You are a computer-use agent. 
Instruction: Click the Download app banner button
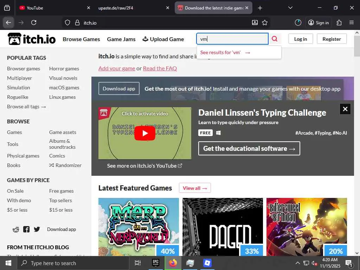click(x=119, y=89)
